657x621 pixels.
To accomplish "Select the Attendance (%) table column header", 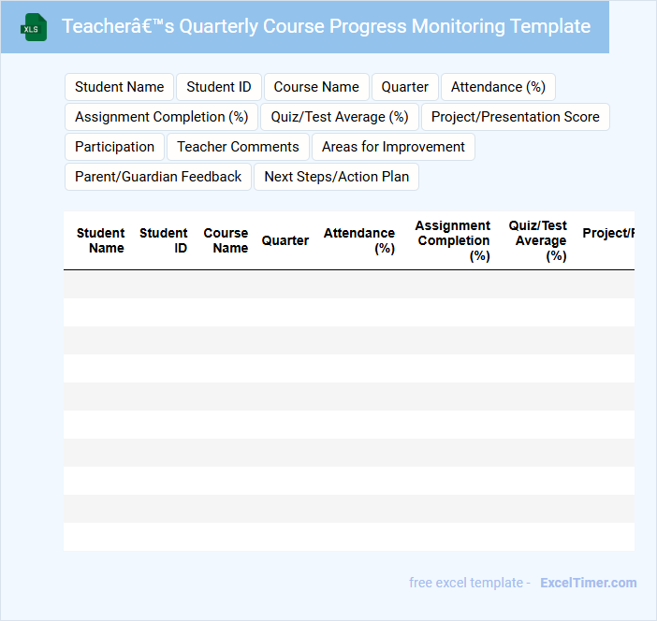I will [359, 240].
